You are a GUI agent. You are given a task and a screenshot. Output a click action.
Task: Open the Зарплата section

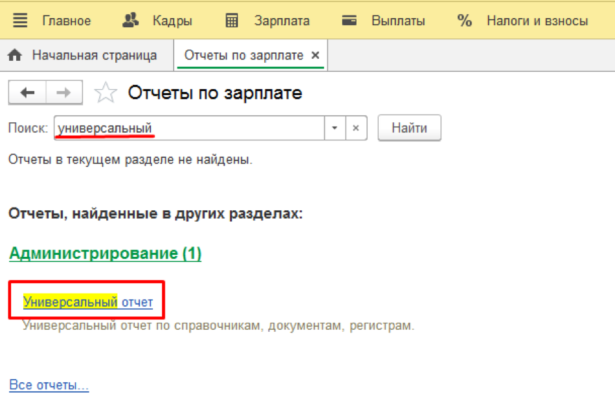pyautogui.click(x=282, y=21)
